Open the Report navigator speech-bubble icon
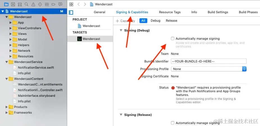 [x=60, y=4]
